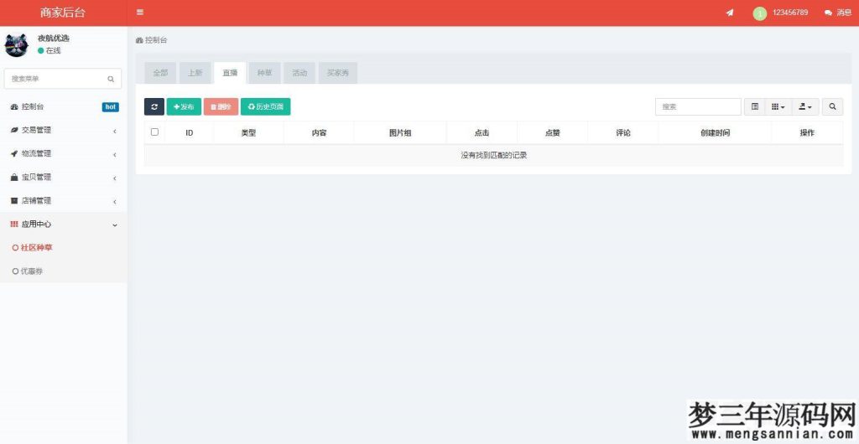Click the 店铺管理 store icon
Viewport: 859px width, 444px height.
pyautogui.click(x=14, y=201)
